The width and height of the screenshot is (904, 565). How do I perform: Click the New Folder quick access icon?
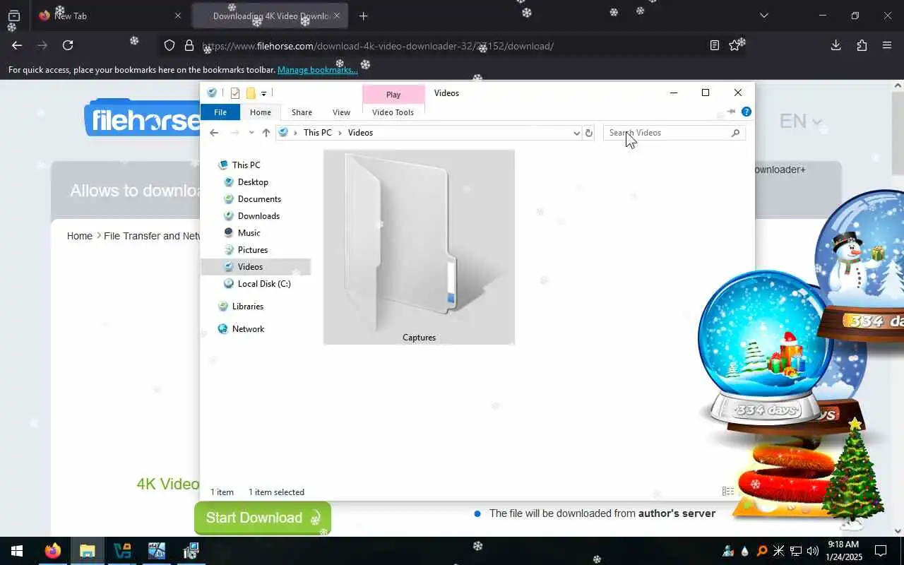point(250,93)
